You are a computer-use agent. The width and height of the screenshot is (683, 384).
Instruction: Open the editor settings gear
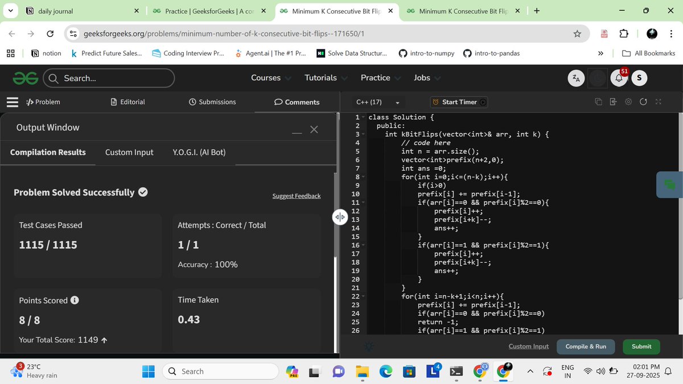click(628, 102)
